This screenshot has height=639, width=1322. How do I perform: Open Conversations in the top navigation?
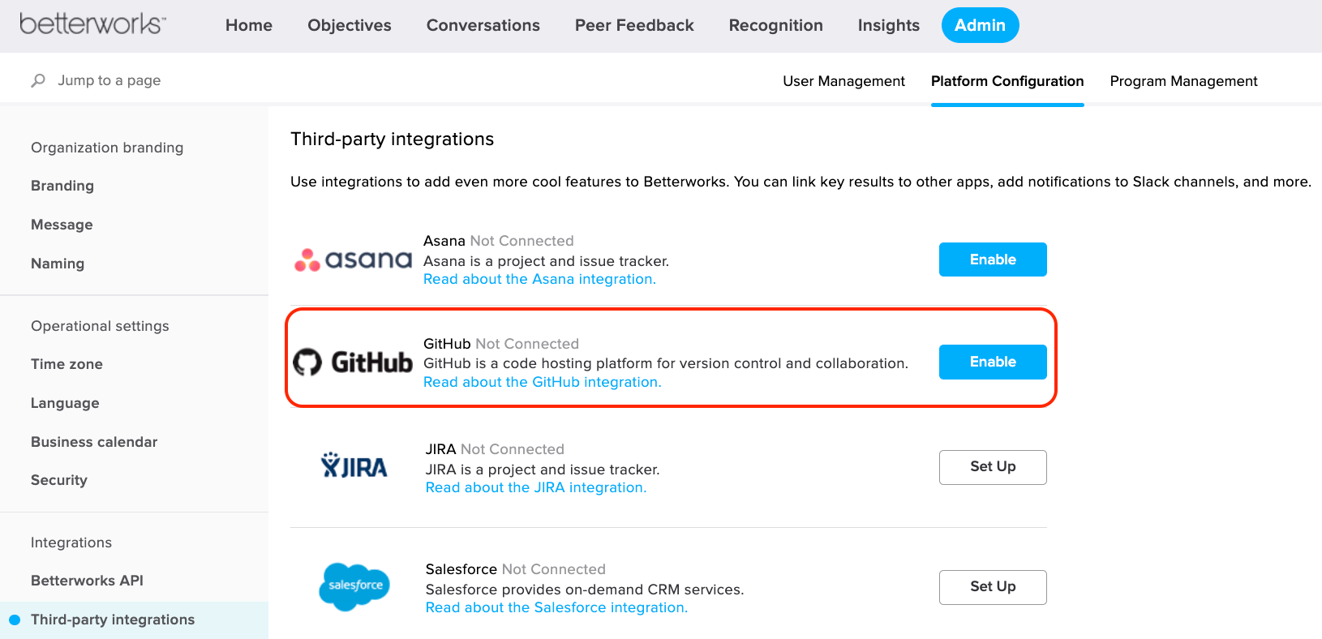coord(483,25)
